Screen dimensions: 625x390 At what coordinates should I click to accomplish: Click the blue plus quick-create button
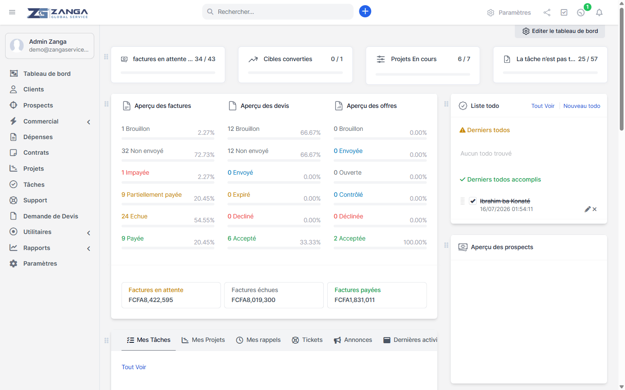[365, 11]
